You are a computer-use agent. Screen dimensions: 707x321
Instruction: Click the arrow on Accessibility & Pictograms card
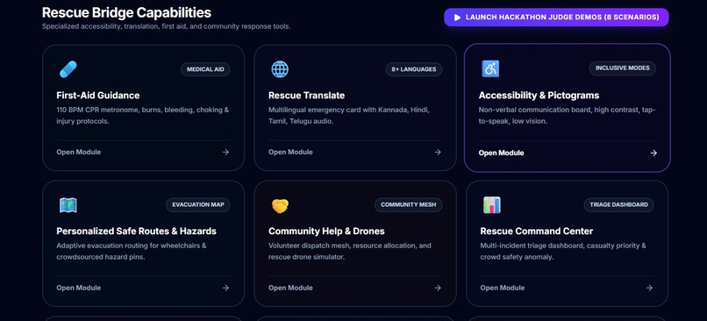click(653, 153)
